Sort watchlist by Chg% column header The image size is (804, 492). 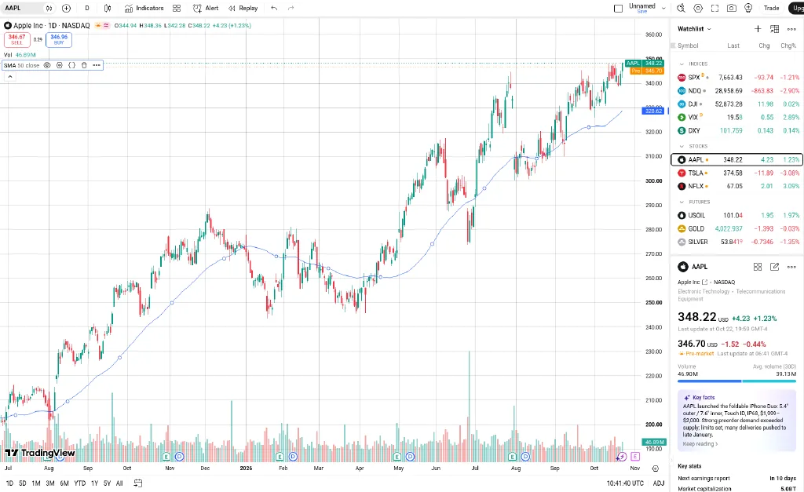point(788,46)
